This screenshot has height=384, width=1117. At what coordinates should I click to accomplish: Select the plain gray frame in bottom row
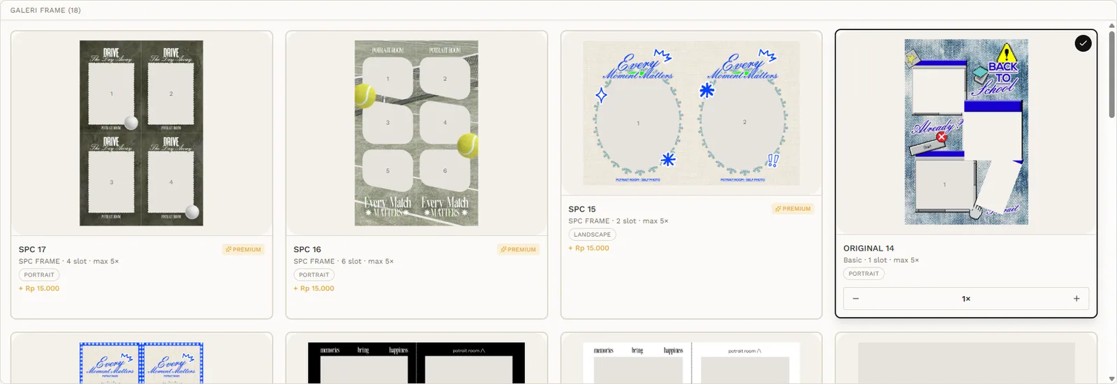point(966,362)
